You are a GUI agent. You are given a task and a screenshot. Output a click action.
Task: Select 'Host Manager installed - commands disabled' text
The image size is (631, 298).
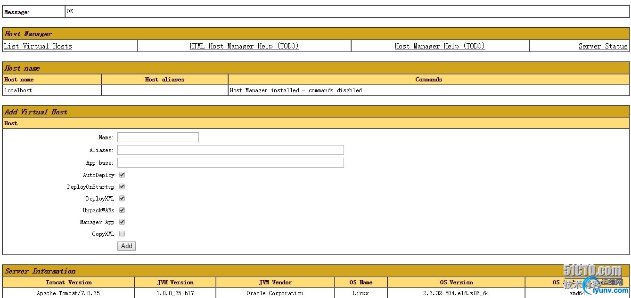pos(296,90)
